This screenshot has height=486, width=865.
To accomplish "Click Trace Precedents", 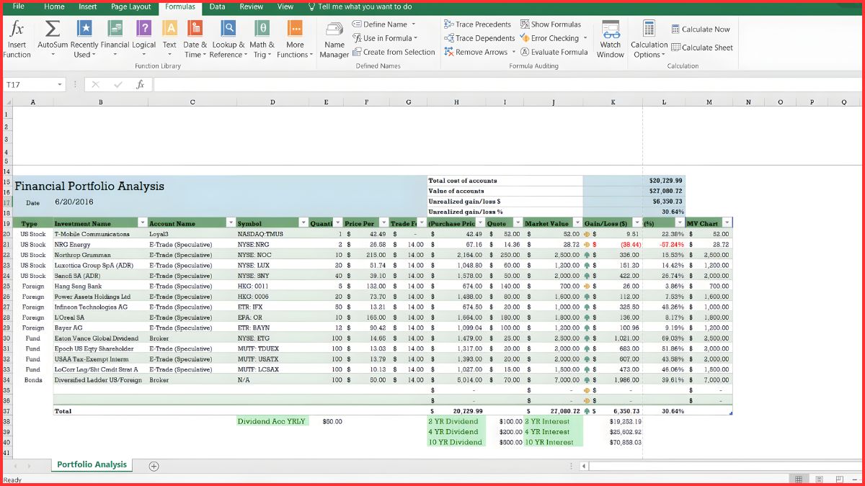I will 478,24.
